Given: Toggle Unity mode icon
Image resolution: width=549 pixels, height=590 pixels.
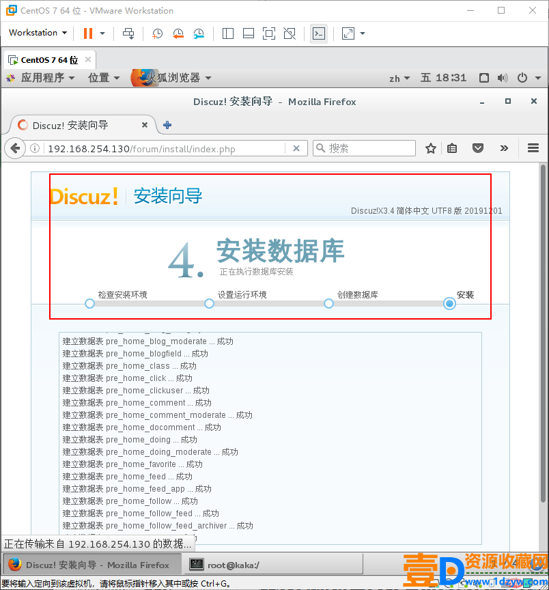Looking at the screenshot, I should pos(290,33).
